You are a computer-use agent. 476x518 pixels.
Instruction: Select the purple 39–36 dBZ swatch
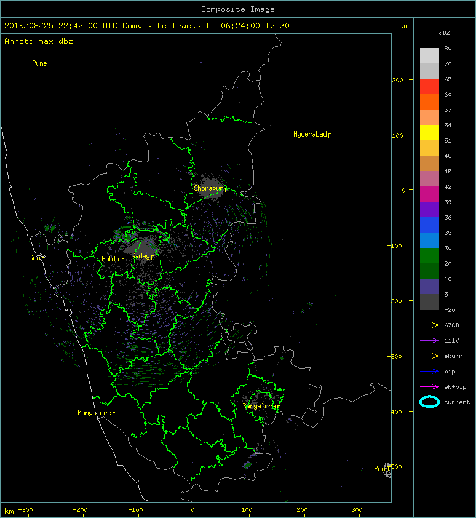click(x=429, y=210)
